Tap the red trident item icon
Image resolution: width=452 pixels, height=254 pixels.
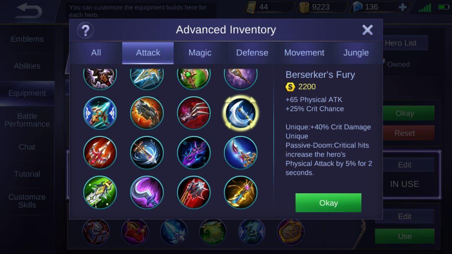[100, 153]
